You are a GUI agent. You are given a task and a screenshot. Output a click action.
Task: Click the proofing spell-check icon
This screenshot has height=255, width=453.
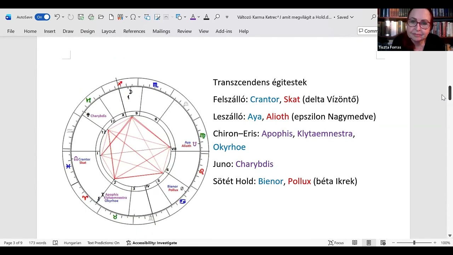(x=55, y=243)
